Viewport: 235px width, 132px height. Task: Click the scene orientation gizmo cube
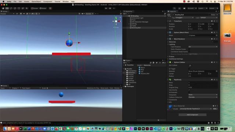point(116,21)
